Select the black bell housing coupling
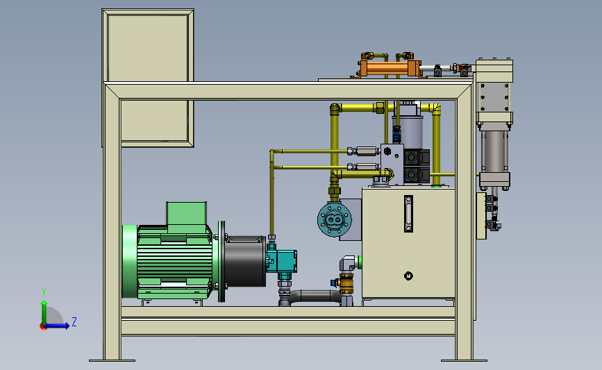The height and width of the screenshot is (370, 602). point(244,261)
